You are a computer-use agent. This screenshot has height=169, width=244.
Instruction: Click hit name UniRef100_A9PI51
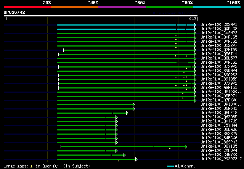(x=219, y=88)
